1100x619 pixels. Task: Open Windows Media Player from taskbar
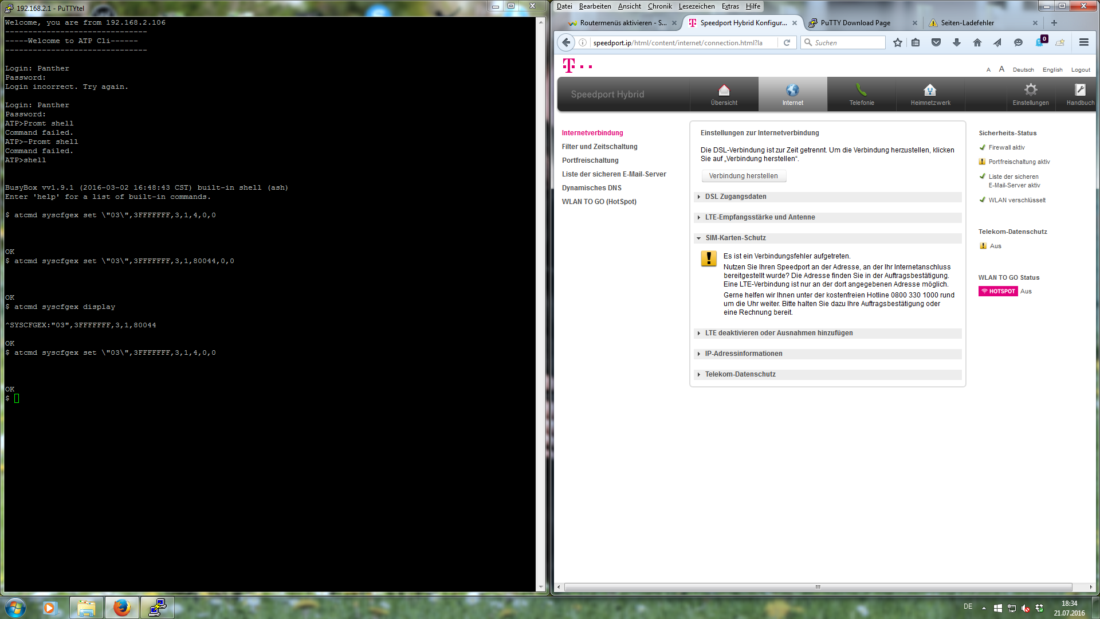tap(50, 608)
